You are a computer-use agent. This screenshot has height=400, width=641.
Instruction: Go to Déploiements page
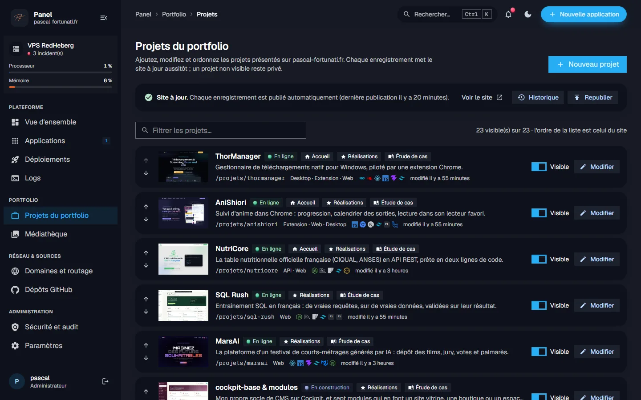(61, 160)
